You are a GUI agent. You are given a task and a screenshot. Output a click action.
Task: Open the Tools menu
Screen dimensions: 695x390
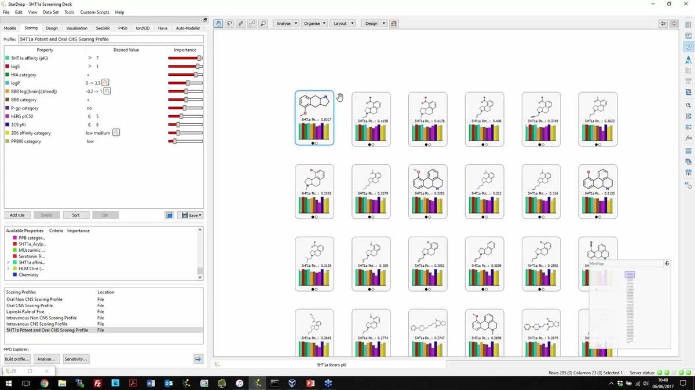pyautogui.click(x=69, y=12)
